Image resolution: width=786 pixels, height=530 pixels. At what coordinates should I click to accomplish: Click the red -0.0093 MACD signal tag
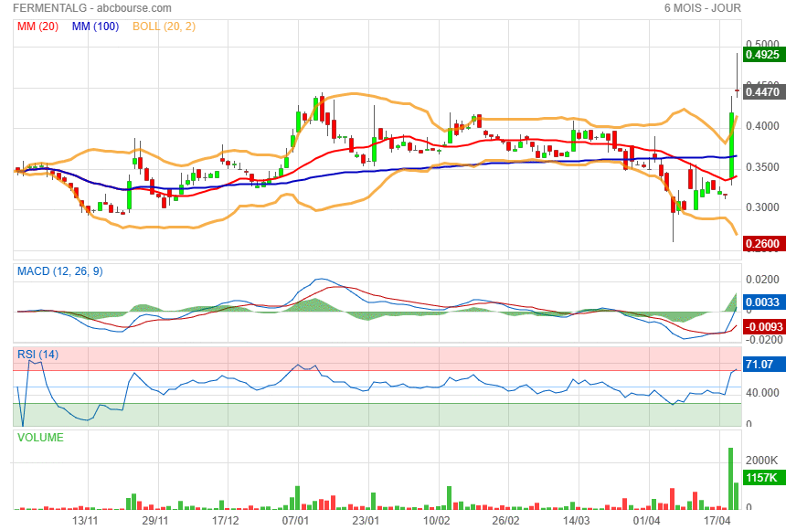tap(764, 327)
